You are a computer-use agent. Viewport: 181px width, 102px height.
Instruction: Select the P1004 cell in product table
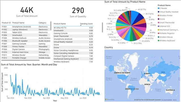tap(5, 35)
